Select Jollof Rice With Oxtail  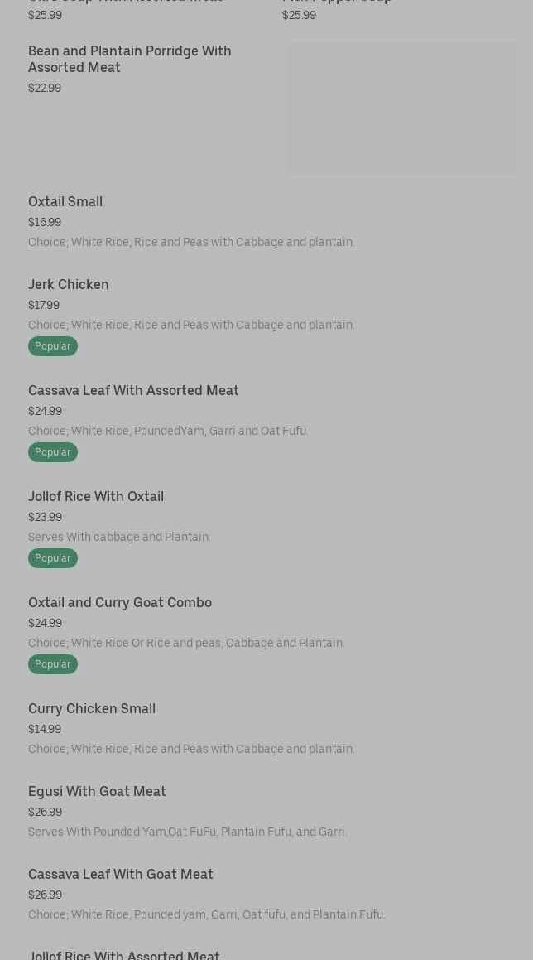96,496
